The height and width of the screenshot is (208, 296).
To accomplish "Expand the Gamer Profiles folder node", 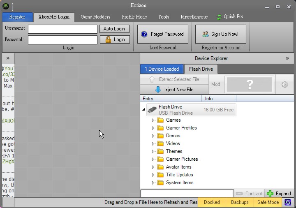I will [153, 128].
